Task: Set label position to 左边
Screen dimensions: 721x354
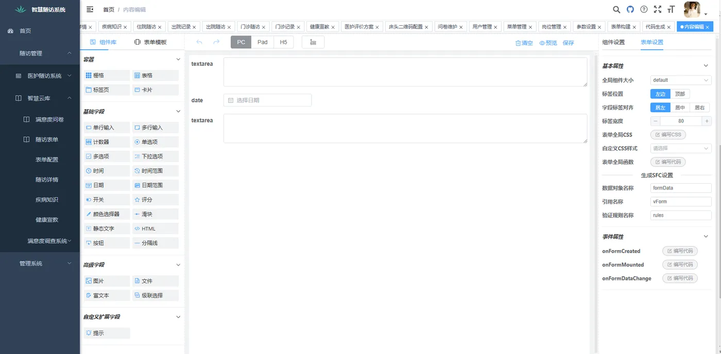Action: [660, 94]
